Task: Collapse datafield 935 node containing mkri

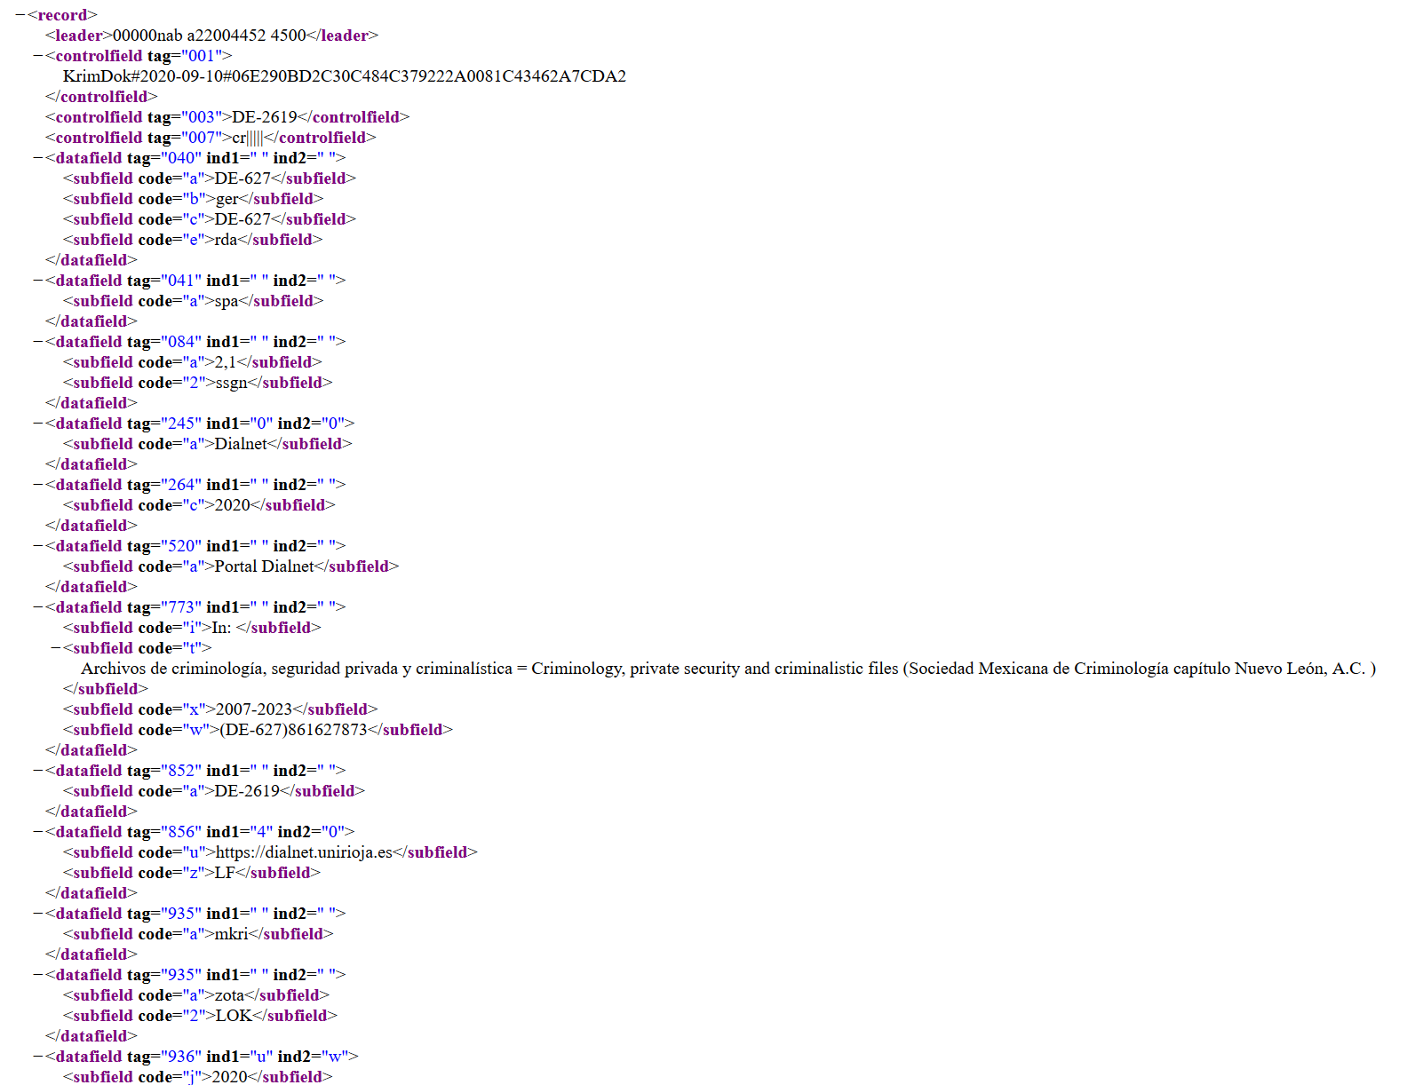Action: [38, 914]
